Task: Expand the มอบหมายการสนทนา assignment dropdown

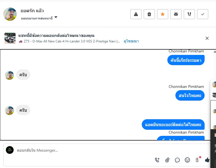Action: click(x=56, y=17)
